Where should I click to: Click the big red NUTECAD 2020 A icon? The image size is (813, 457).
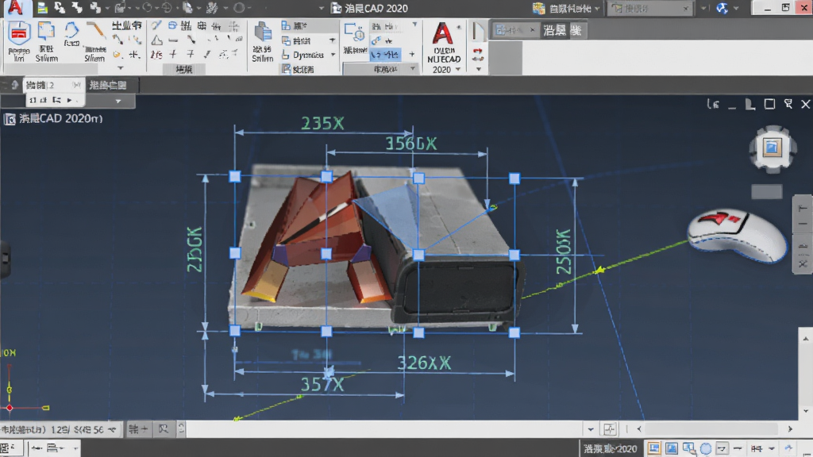point(442,33)
